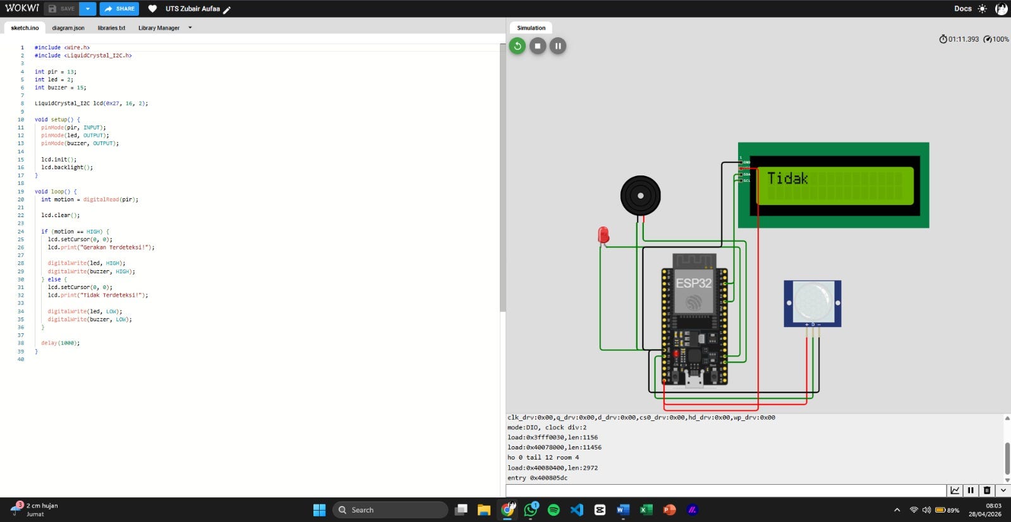Screen dimensions: 1011x522
Task: Switch to the sketch.ino tab
Action: point(25,28)
